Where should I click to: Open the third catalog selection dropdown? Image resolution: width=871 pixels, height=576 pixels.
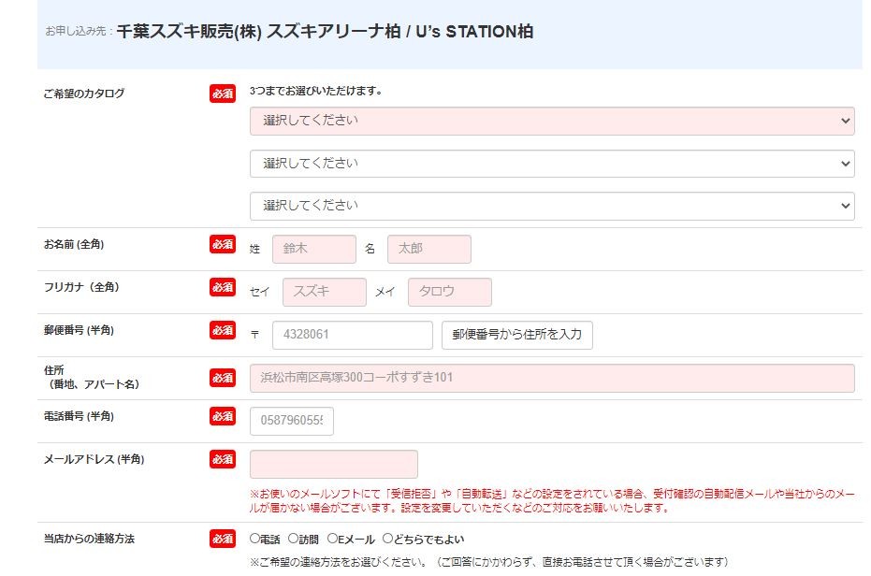551,206
